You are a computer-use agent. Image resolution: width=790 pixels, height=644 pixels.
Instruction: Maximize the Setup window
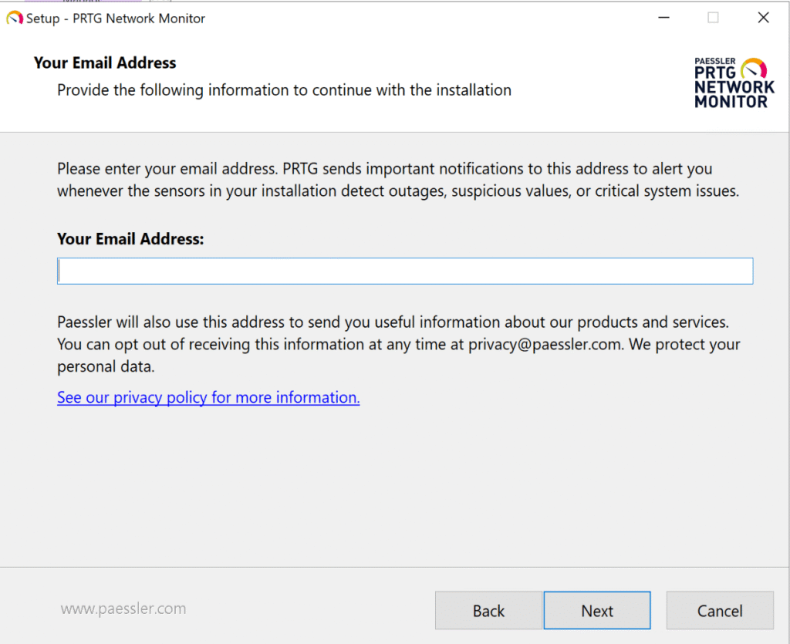click(x=713, y=18)
